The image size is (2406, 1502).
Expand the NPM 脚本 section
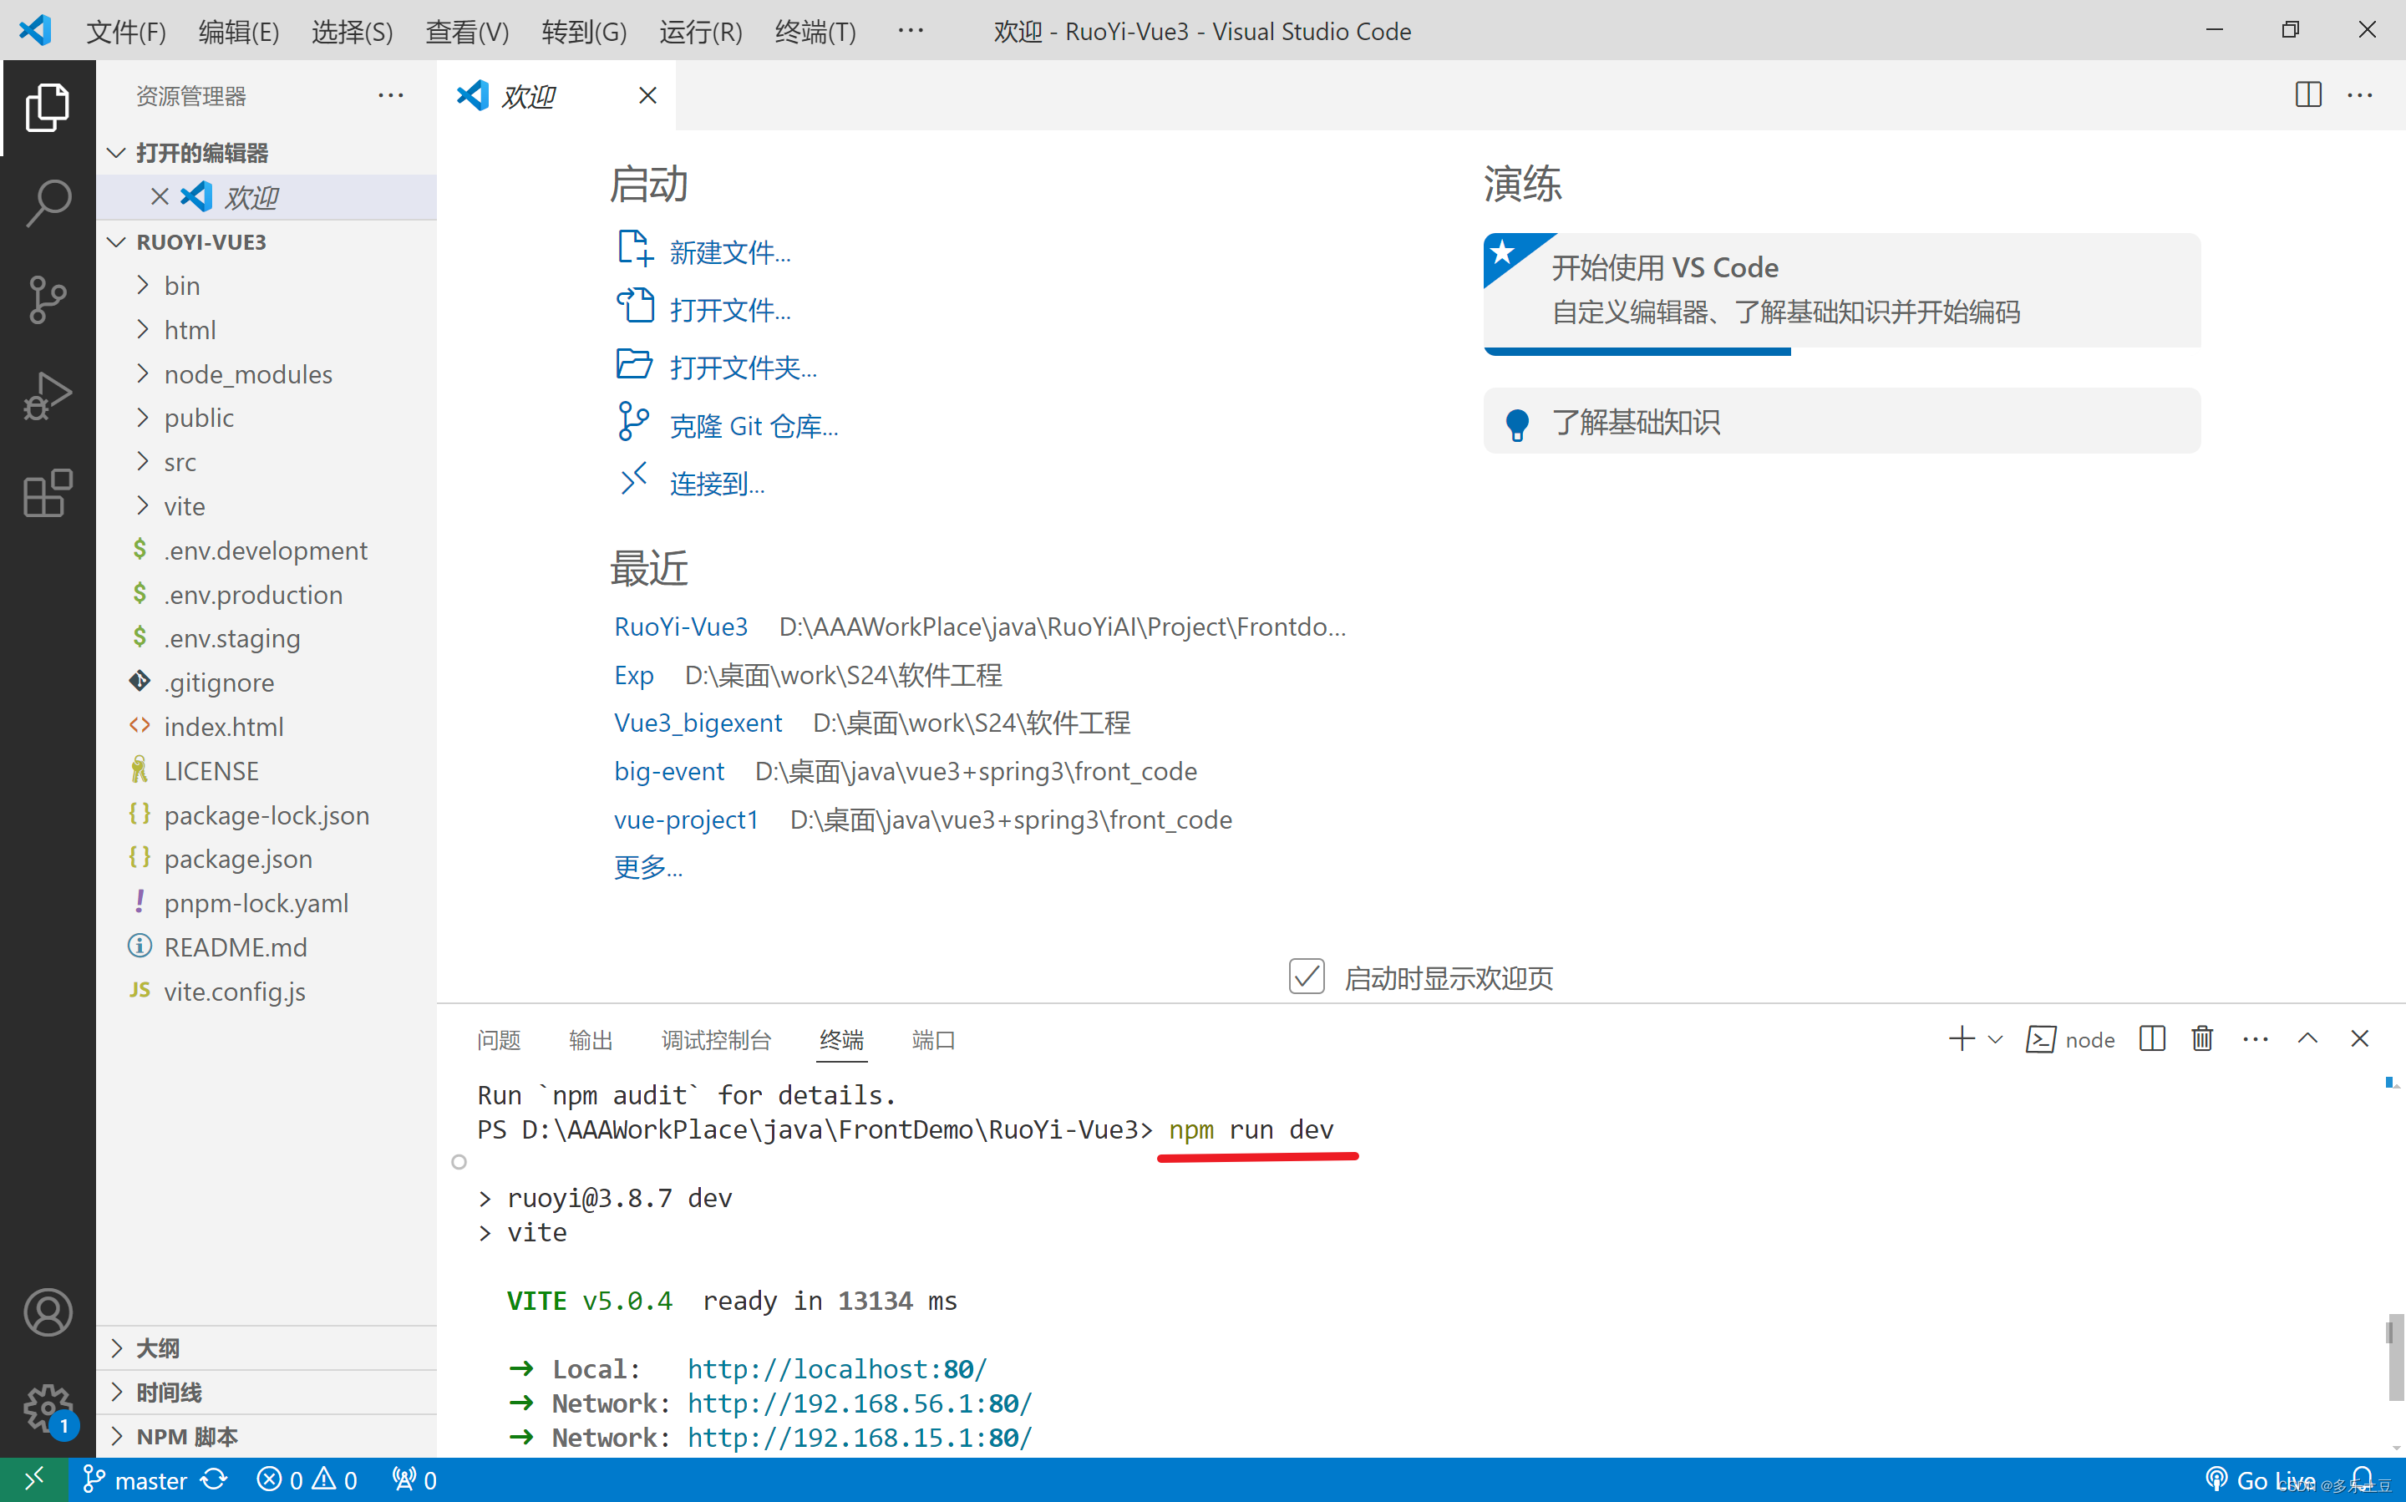pyautogui.click(x=187, y=1437)
